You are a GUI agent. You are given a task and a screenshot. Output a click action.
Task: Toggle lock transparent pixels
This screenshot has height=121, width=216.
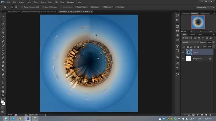pos(188,47)
